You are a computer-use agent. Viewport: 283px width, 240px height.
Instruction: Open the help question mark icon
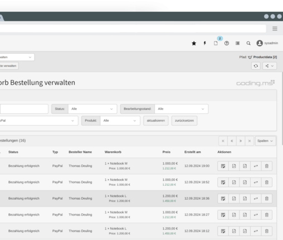point(227,44)
